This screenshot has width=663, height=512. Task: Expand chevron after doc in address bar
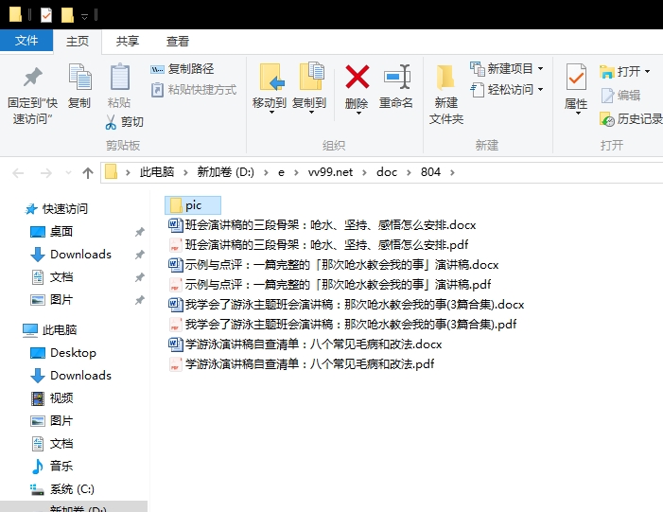[409, 172]
